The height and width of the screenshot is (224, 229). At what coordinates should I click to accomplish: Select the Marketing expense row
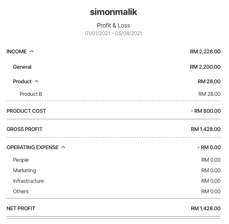(x=113, y=170)
